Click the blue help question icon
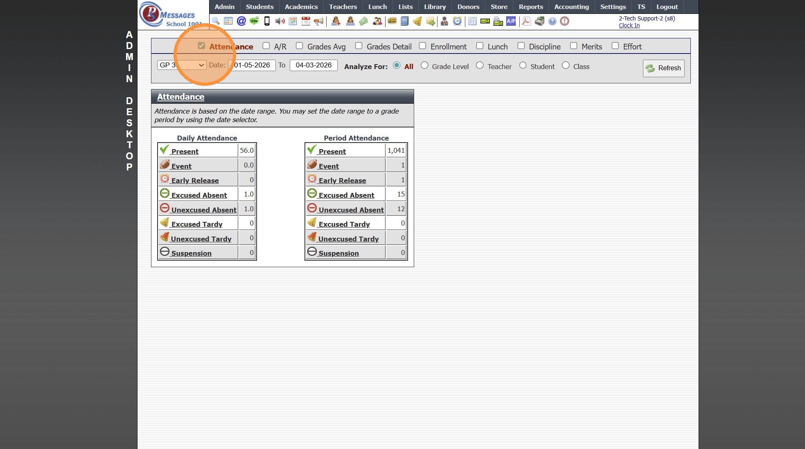This screenshot has height=449, width=805. tap(552, 21)
